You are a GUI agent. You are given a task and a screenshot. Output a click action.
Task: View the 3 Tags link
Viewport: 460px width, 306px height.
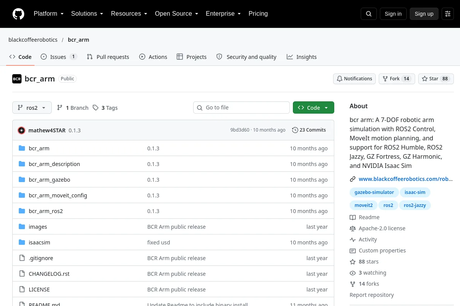coord(105,108)
